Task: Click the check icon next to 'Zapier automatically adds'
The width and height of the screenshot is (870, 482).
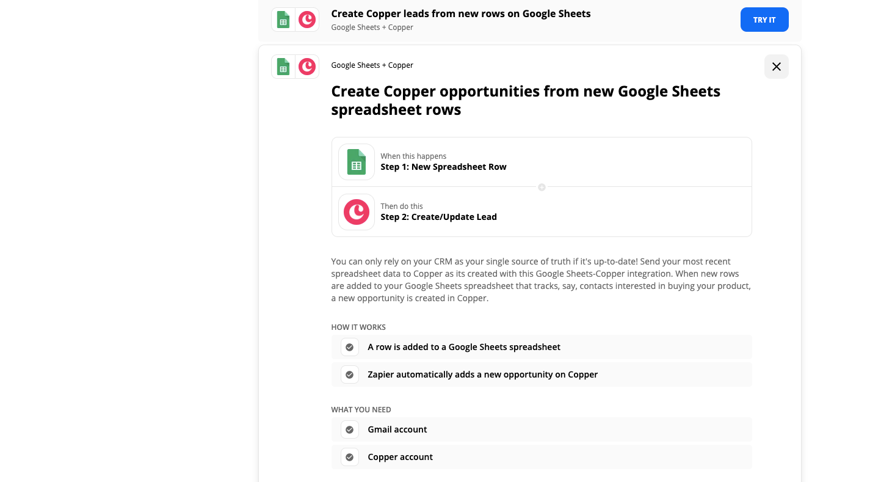Action: tap(350, 374)
